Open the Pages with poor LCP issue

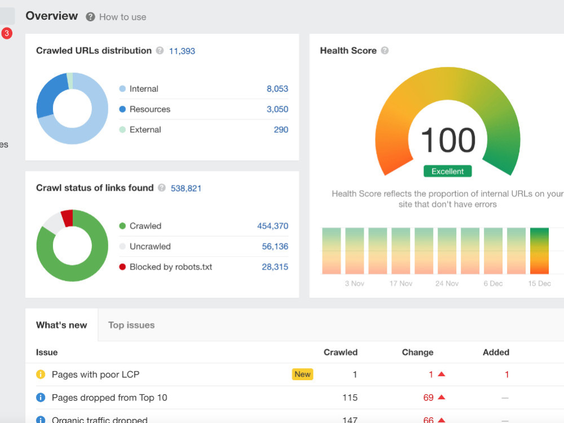pos(95,374)
